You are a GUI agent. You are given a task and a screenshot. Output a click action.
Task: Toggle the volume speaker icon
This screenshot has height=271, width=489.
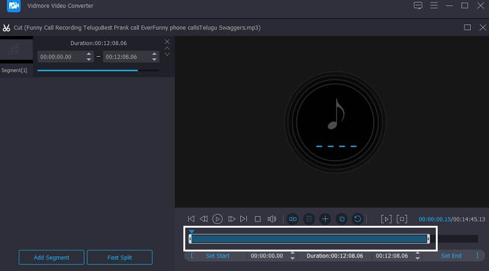click(272, 219)
